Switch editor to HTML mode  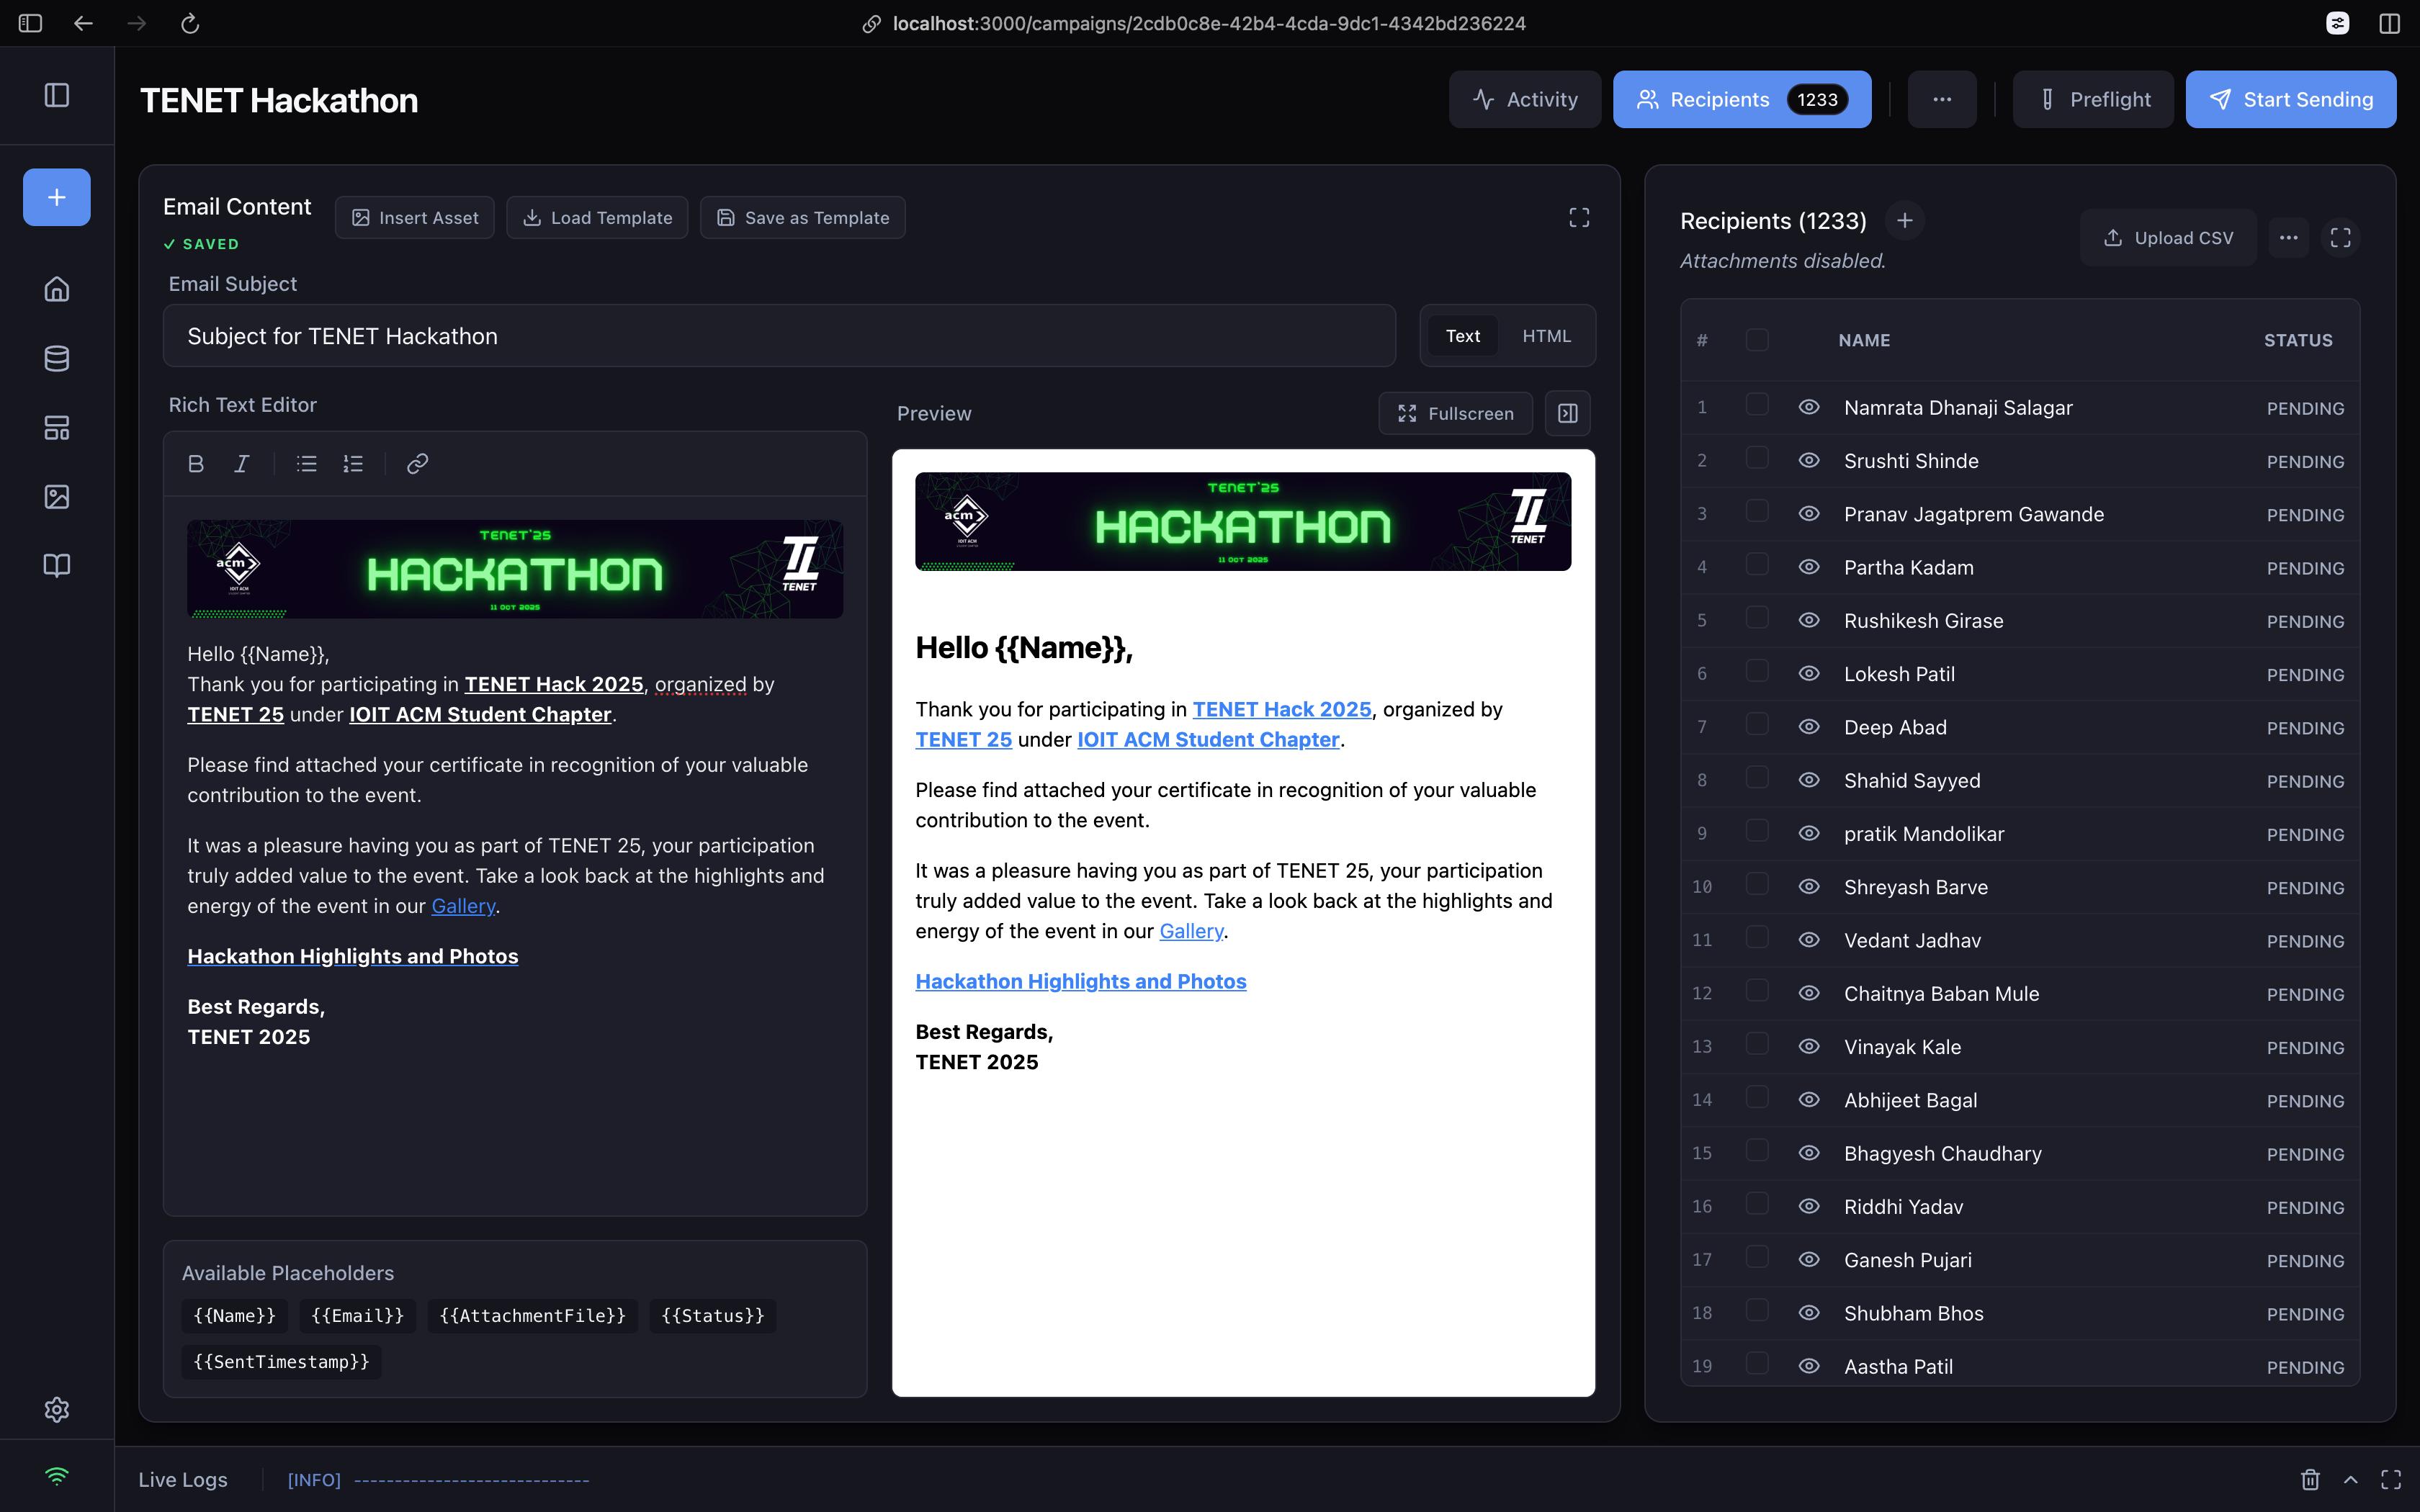pos(1546,336)
